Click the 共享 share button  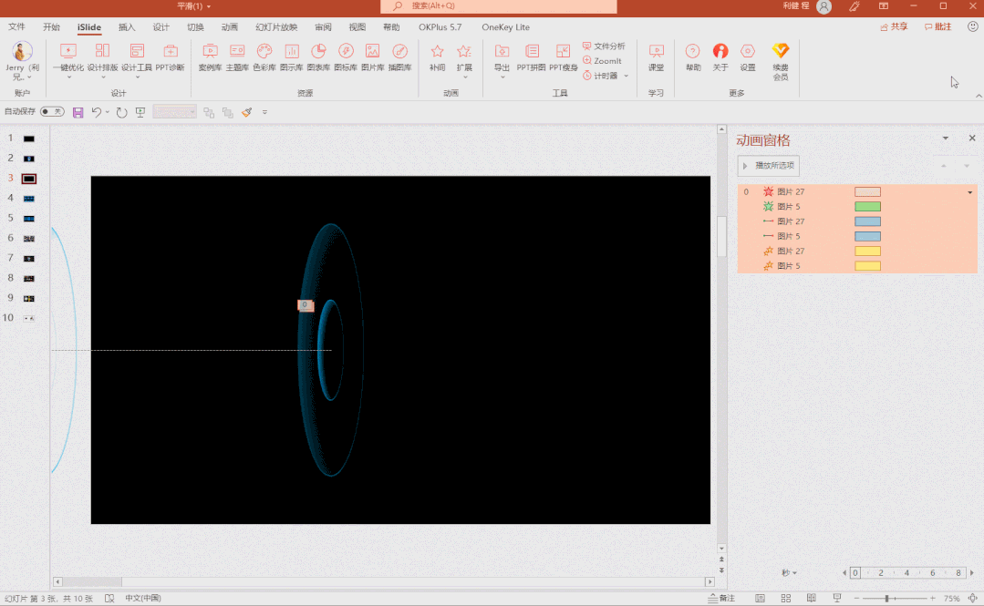895,27
